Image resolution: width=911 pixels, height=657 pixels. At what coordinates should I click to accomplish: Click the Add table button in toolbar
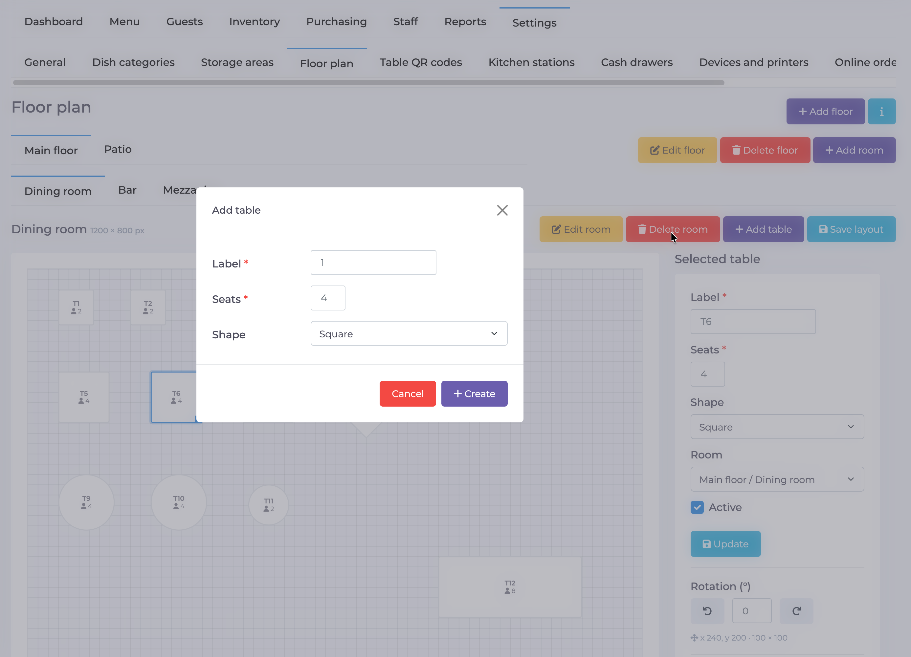click(763, 229)
